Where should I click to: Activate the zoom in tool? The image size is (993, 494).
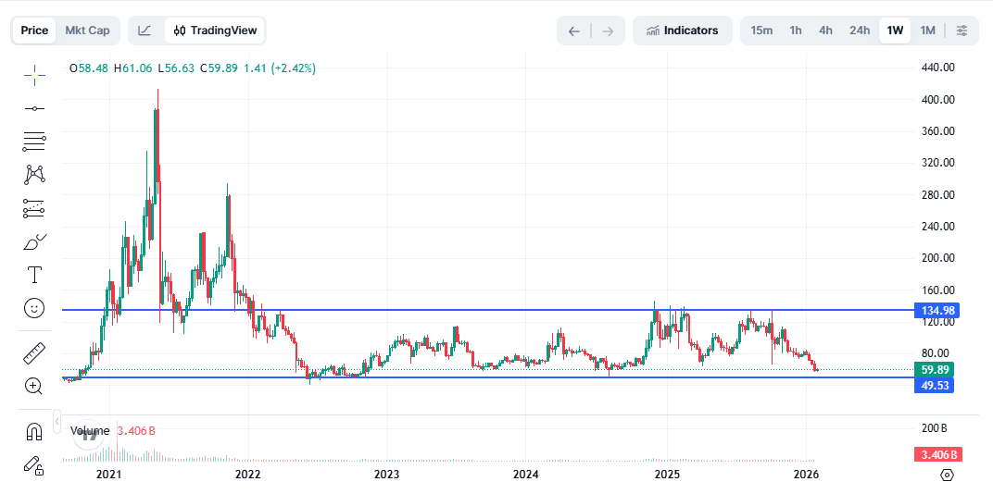34,386
